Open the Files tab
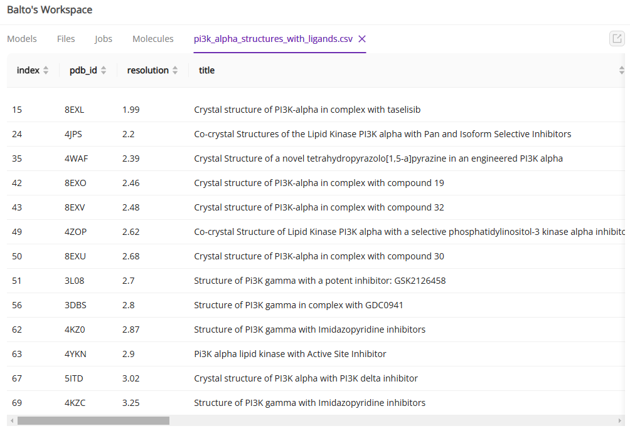 [x=66, y=39]
